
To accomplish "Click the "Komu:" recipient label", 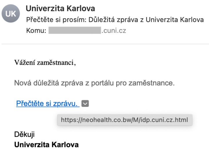I will (x=36, y=31).
